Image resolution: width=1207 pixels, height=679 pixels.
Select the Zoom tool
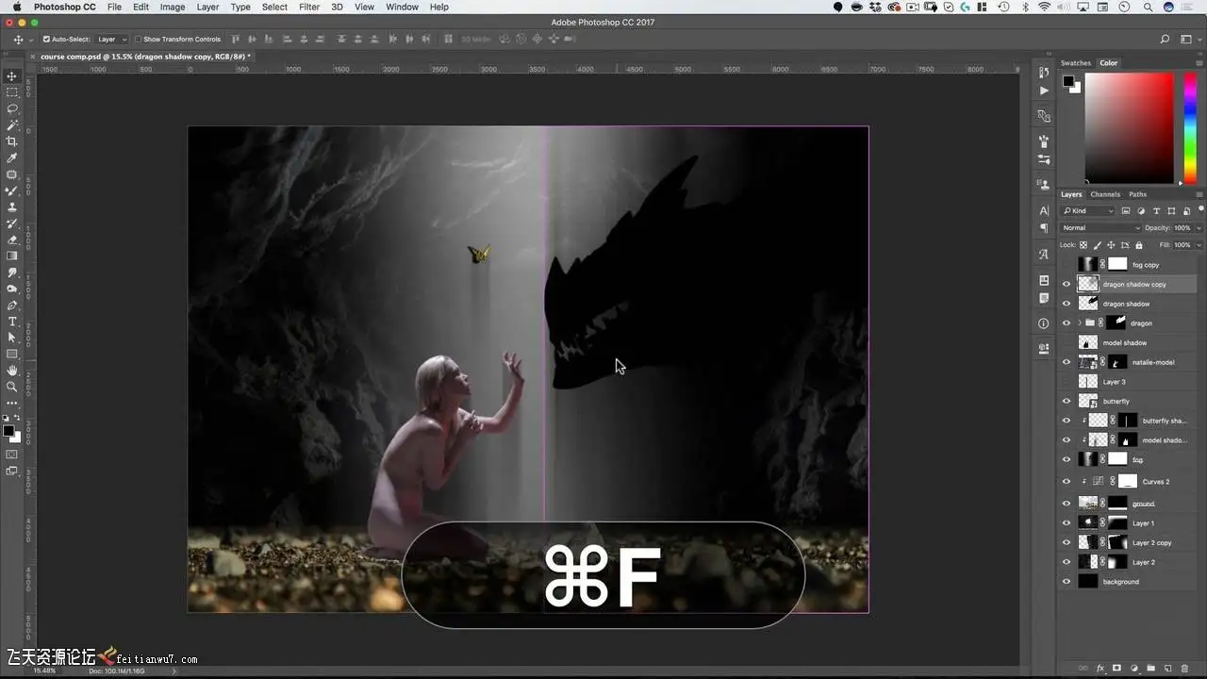[12, 387]
